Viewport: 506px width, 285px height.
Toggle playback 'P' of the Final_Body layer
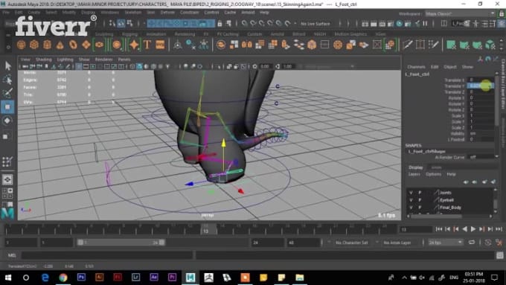pos(420,207)
